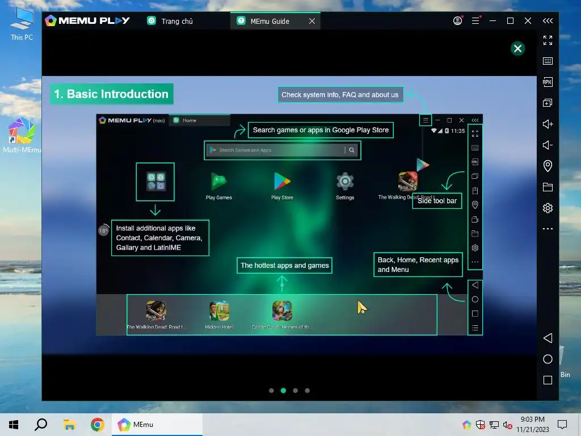Maximize the MEmu window
Viewport: 581px width, 436px height.
coord(510,21)
